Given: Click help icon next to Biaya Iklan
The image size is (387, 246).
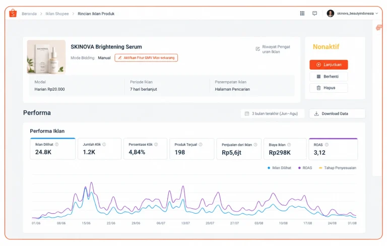Looking at the screenshot, I should (x=289, y=145).
